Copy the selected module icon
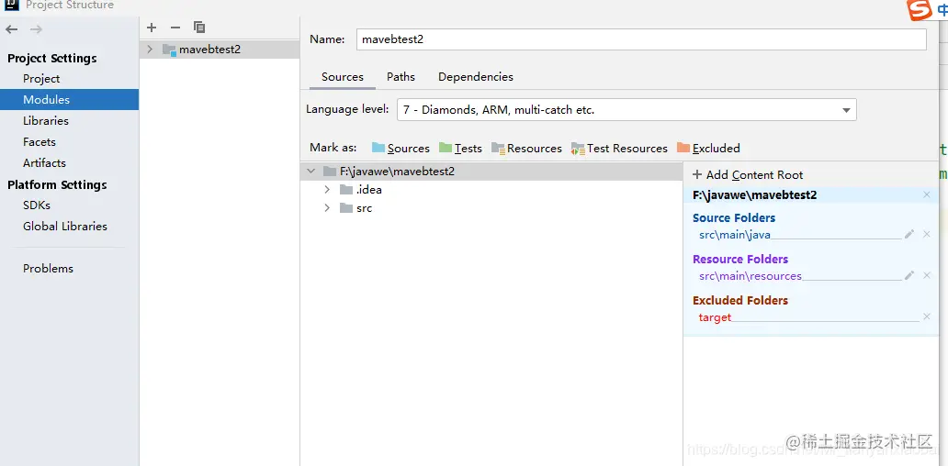Image resolution: width=948 pixels, height=466 pixels. point(199,28)
